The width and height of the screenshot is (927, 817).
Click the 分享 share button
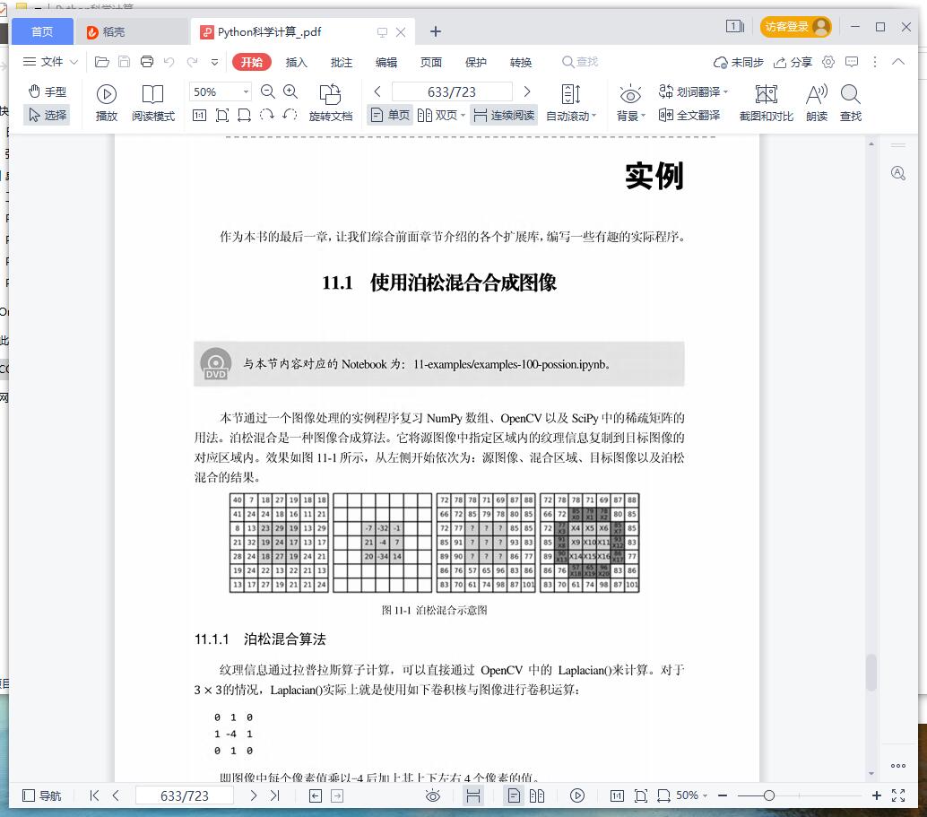pyautogui.click(x=793, y=62)
